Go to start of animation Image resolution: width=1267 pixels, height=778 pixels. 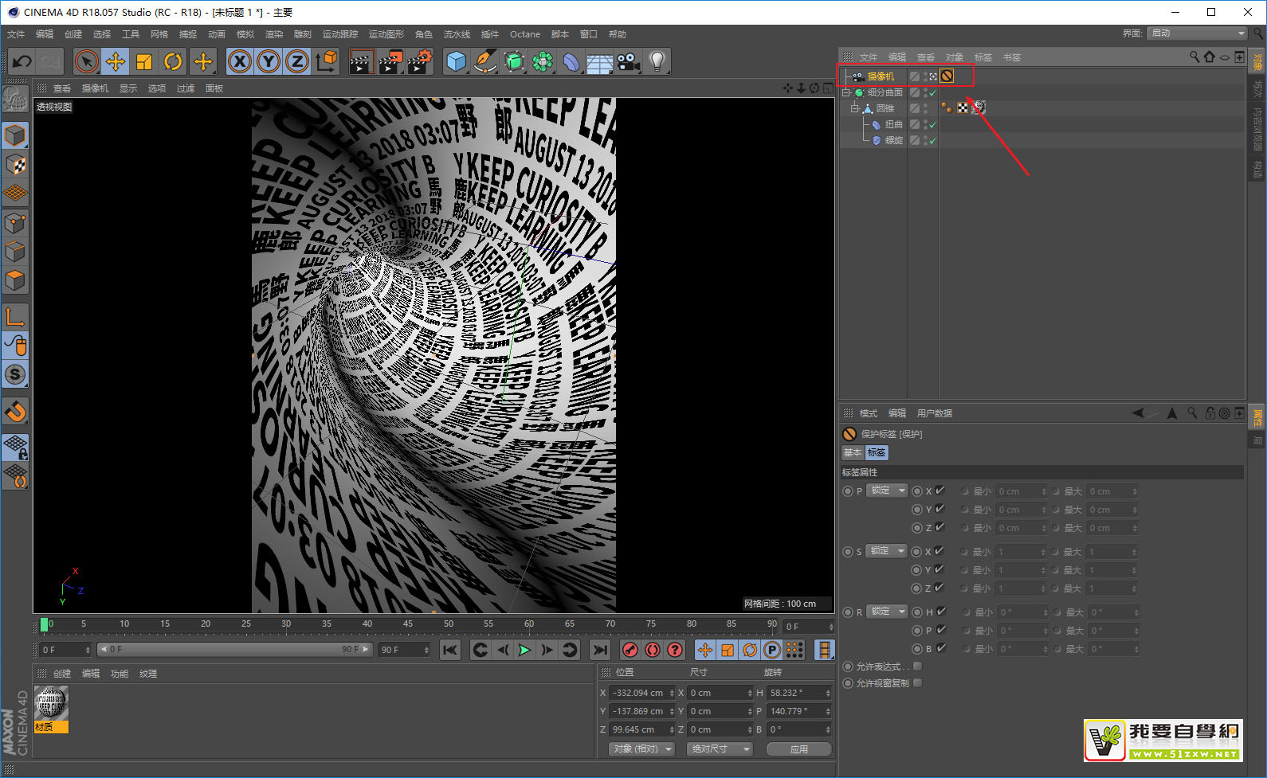[450, 650]
